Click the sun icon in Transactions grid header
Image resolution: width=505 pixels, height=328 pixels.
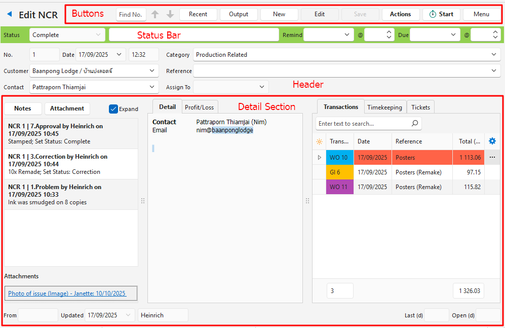coord(319,141)
